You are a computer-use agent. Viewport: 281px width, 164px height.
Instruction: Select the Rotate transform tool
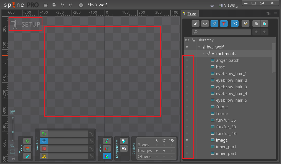[44, 134]
